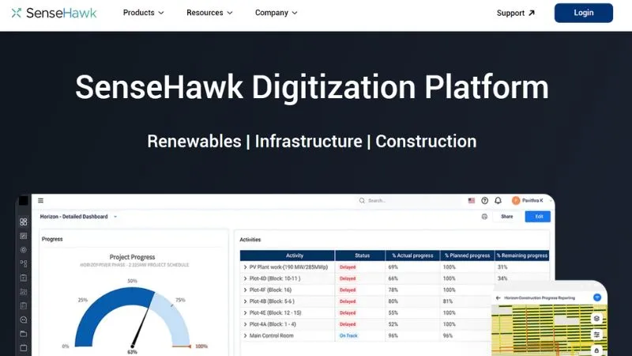The height and width of the screenshot is (356, 632).
Task: Sort by Status column header
Action: click(360, 256)
